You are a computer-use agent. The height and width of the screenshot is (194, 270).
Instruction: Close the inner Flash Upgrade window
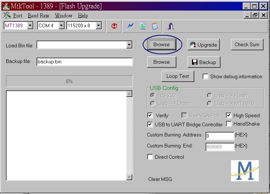coord(263,15)
